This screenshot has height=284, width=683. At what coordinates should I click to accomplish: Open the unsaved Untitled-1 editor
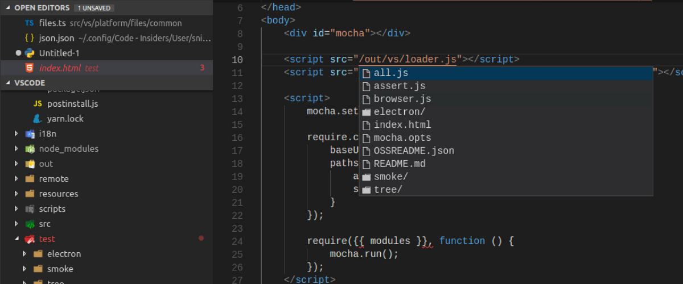pyautogui.click(x=106, y=53)
